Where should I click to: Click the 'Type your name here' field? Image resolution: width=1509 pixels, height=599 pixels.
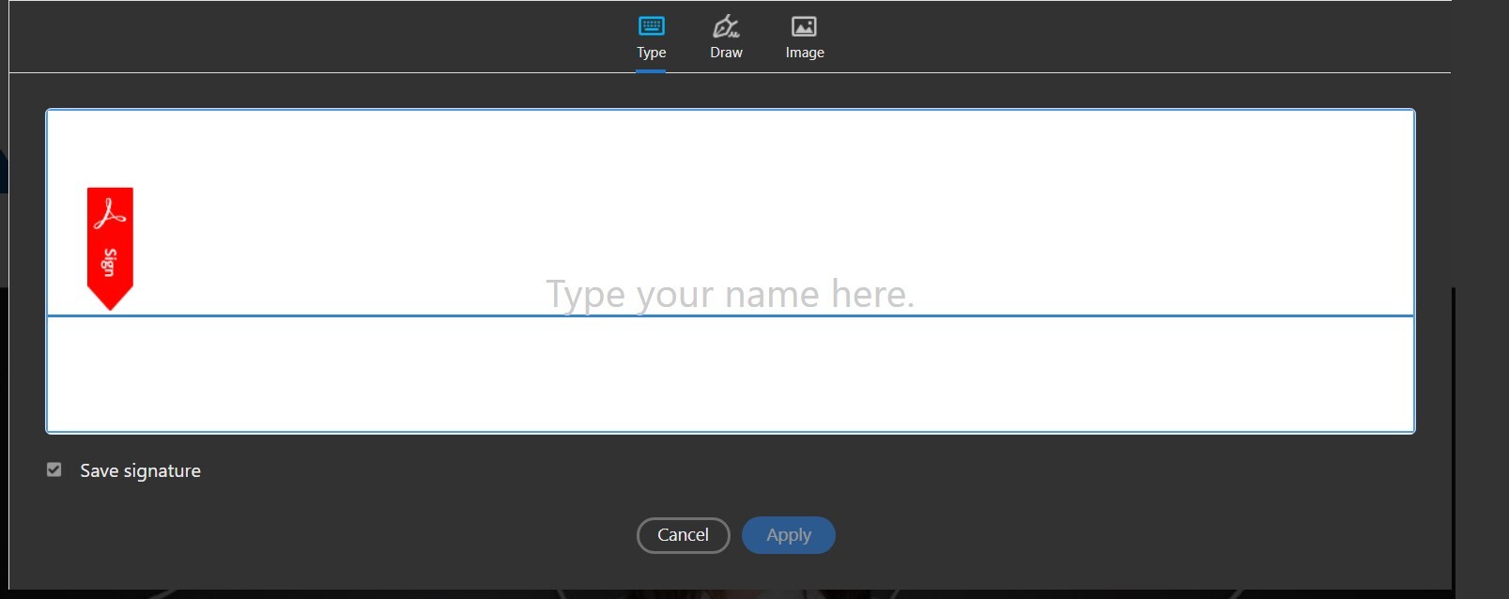[x=731, y=271]
